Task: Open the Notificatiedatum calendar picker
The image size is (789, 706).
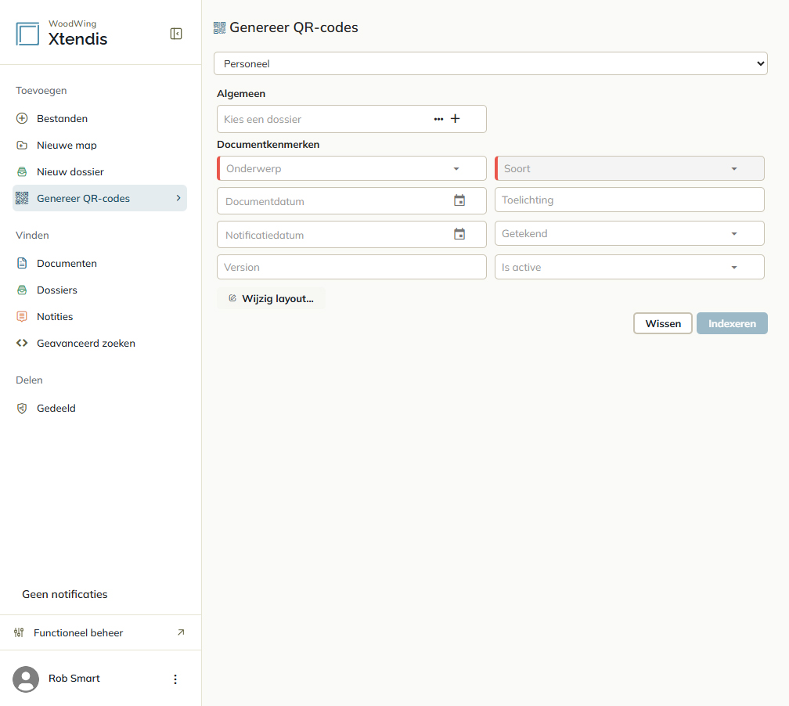Action: pos(459,234)
